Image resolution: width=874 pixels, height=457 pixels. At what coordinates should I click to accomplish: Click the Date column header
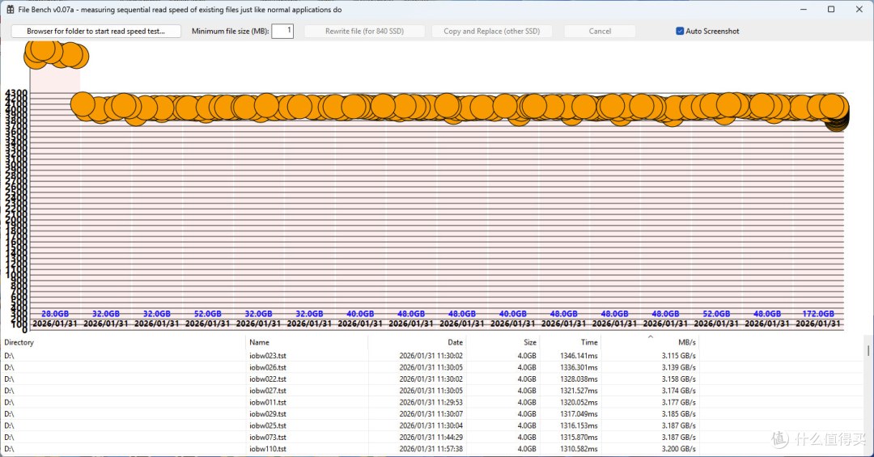pos(417,342)
